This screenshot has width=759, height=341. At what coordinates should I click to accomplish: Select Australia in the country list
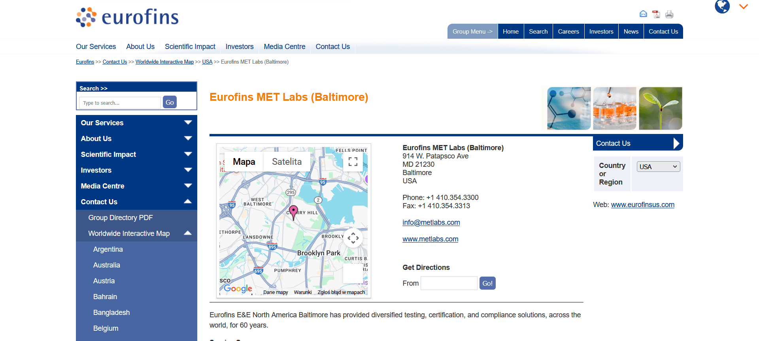click(107, 265)
